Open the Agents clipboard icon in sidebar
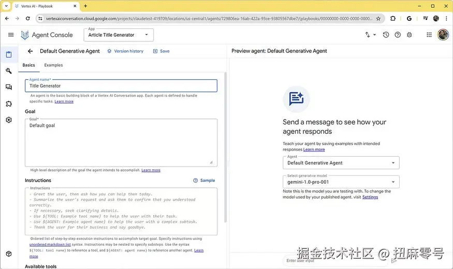Viewport: 453px width, 269px height. pyautogui.click(x=9, y=54)
